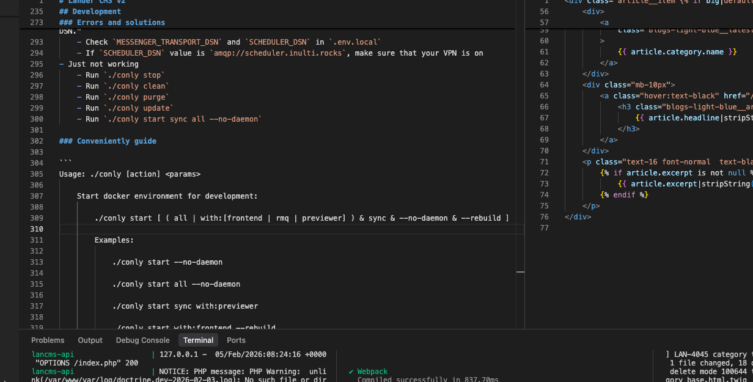Select the Terminal tab

198,340
